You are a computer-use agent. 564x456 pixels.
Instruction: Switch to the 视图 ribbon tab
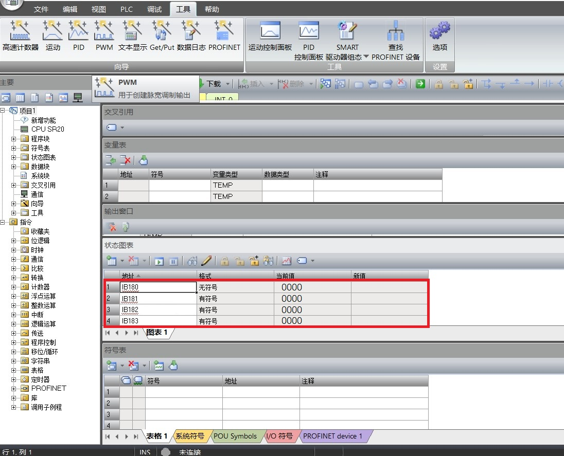pyautogui.click(x=99, y=9)
